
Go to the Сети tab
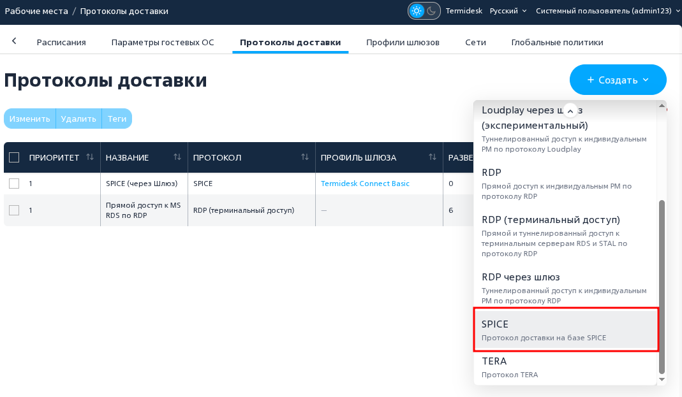(475, 42)
